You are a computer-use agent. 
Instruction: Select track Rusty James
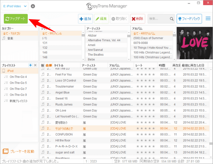pos(124,104)
